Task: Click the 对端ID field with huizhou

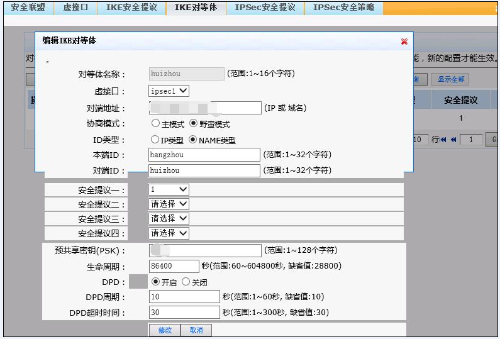Action: point(204,170)
